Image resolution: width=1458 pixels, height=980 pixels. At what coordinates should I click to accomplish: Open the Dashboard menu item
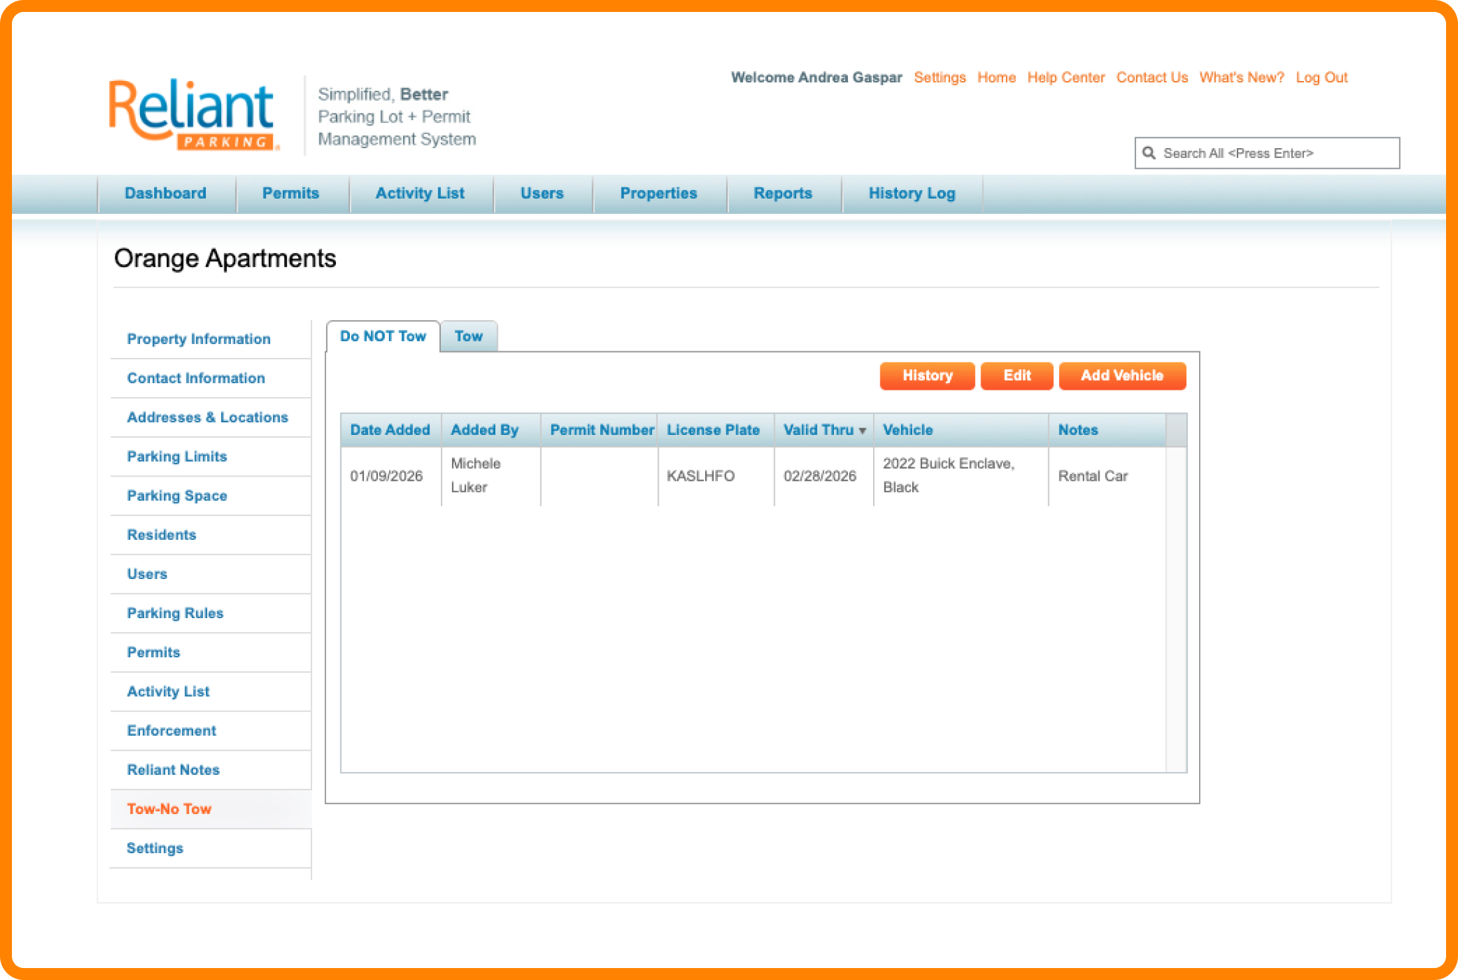165,193
